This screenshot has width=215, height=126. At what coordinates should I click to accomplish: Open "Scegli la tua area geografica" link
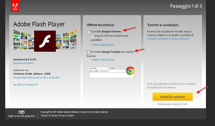[x=21, y=116]
